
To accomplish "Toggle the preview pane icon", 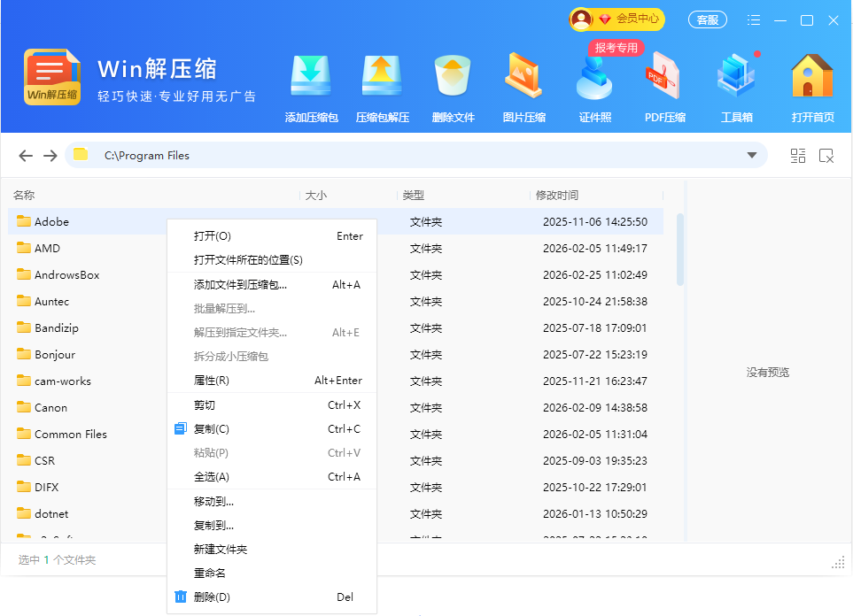I will (826, 156).
